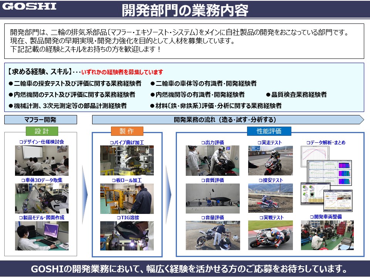The width and height of the screenshot is (370, 277).
Task: Select the green 設計 label box
Action: click(x=42, y=131)
